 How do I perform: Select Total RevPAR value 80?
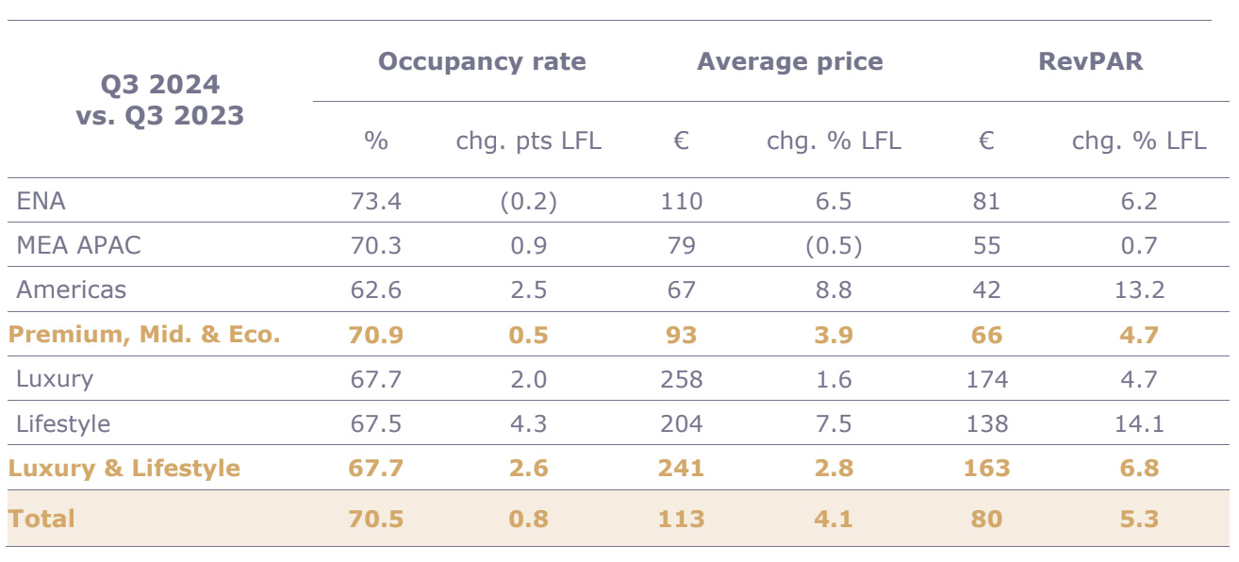click(x=986, y=519)
